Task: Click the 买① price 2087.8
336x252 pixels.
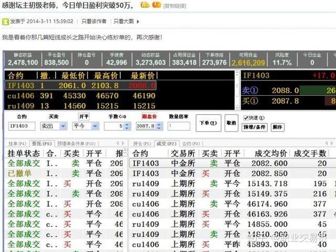Action: click(x=285, y=101)
